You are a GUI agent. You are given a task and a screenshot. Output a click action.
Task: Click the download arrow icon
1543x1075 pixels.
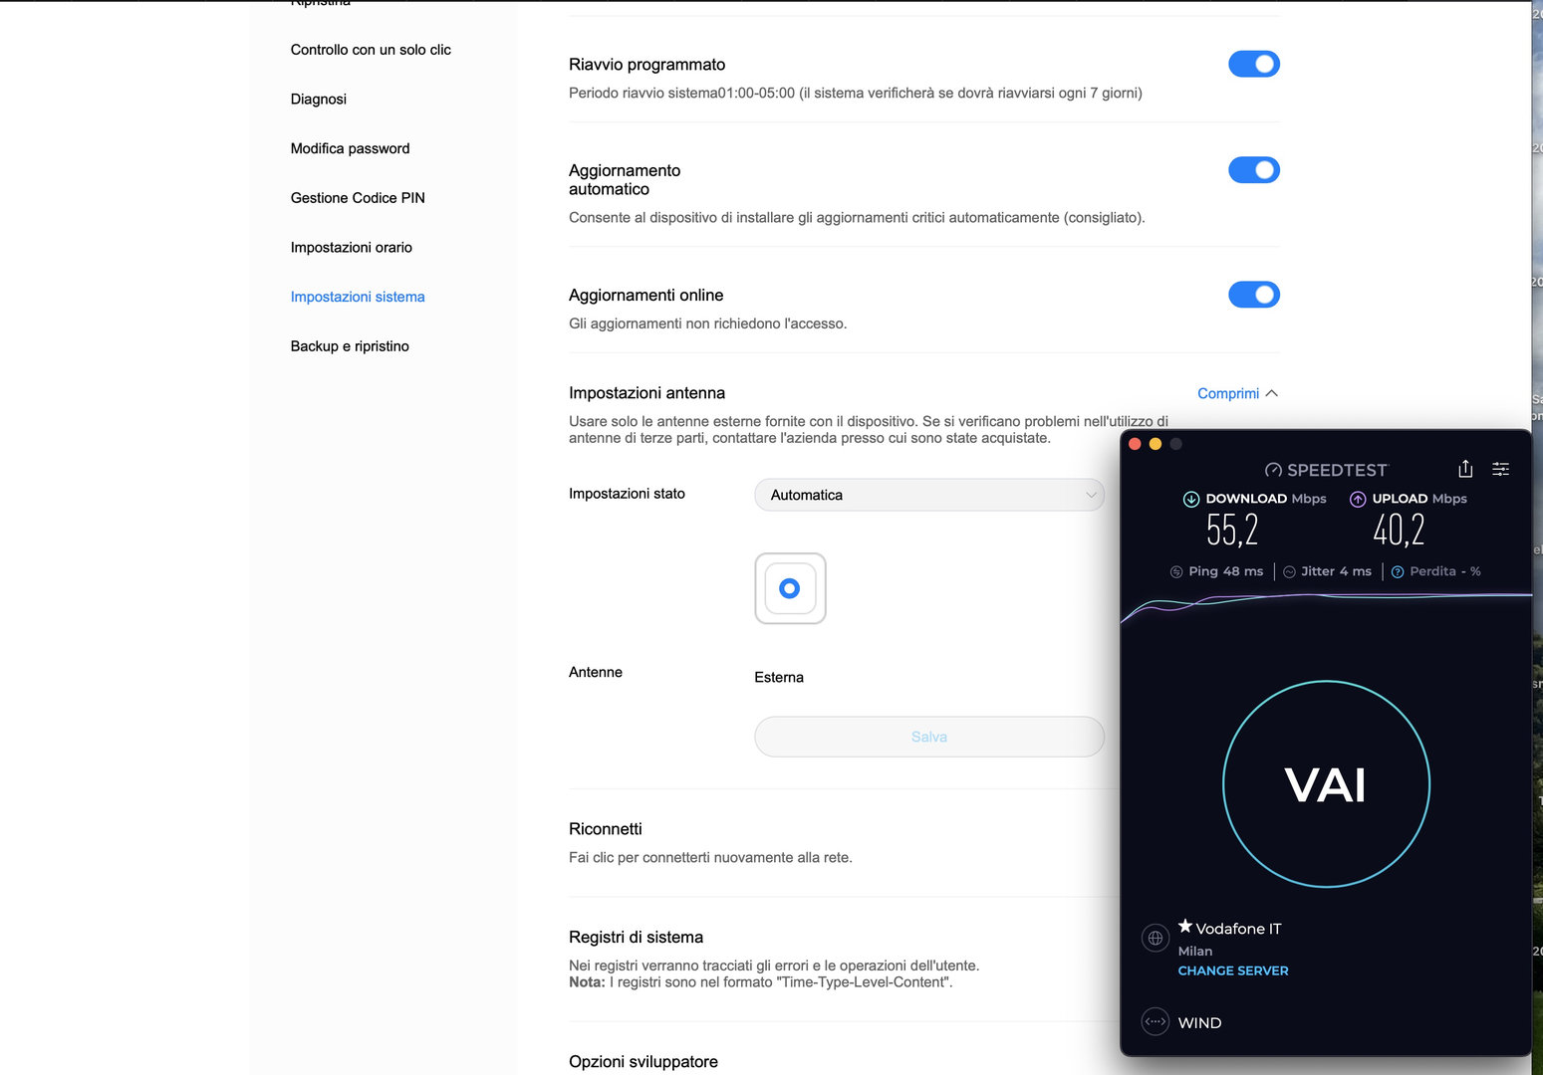1191,499
